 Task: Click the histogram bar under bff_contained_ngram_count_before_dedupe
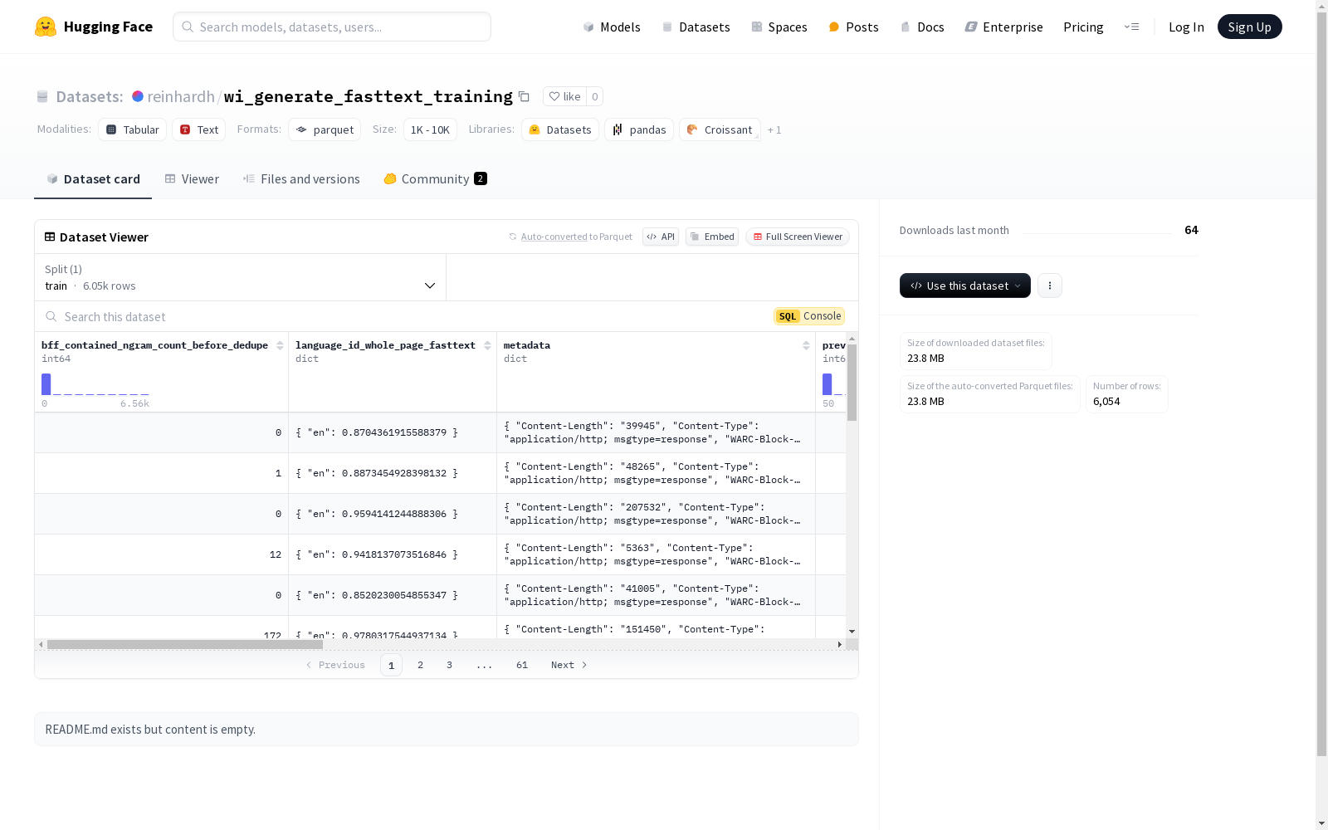[46, 384]
